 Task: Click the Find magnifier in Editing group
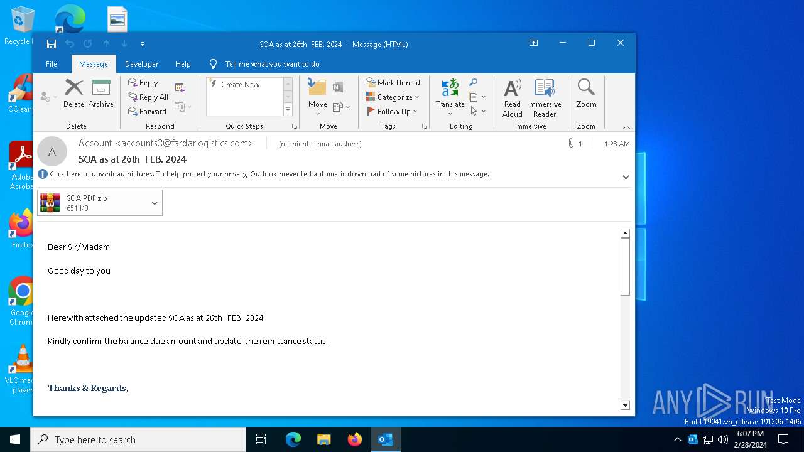[x=474, y=82]
